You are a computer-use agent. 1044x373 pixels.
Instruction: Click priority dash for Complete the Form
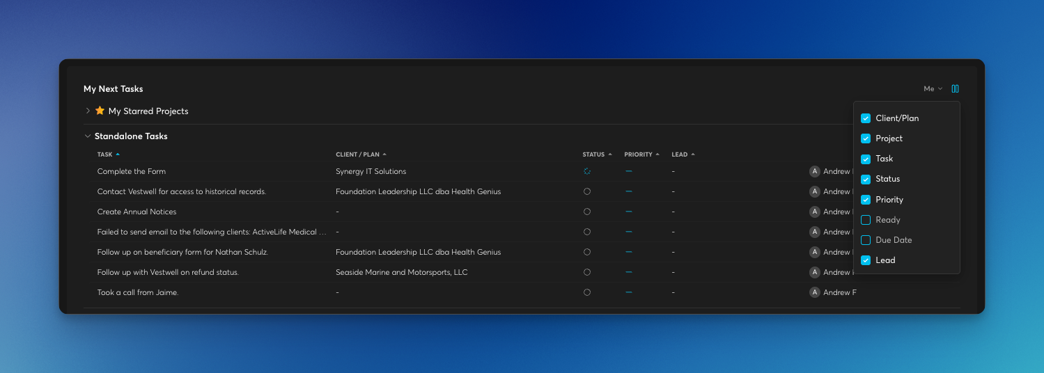tap(629, 171)
